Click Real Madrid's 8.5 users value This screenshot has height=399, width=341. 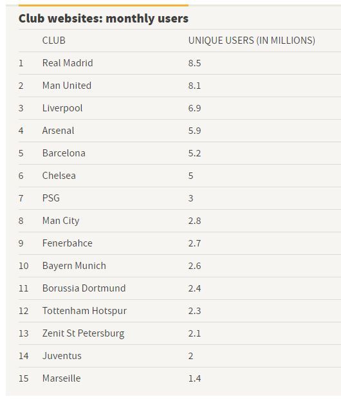(194, 63)
